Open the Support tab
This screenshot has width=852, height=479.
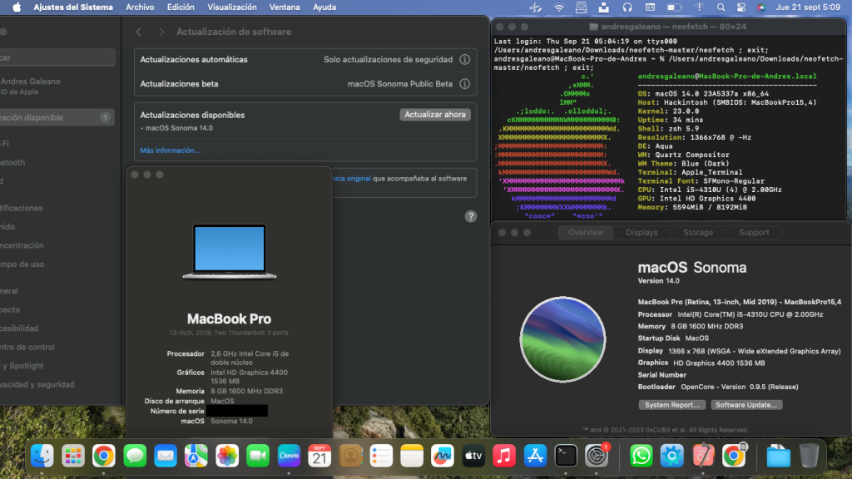coord(754,233)
